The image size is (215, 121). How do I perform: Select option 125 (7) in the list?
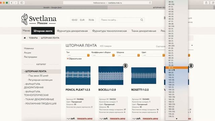tap(177, 82)
